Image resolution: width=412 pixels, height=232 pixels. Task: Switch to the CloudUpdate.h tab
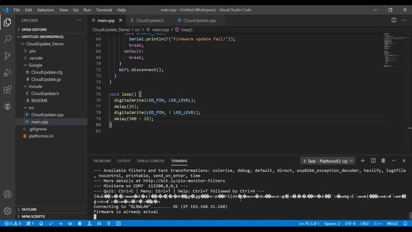(150, 20)
